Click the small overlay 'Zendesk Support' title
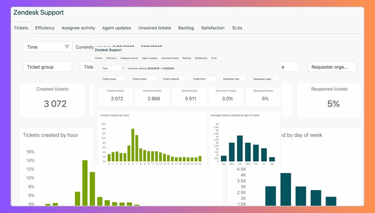Image resolution: width=375 pixels, height=213 pixels. (108, 50)
